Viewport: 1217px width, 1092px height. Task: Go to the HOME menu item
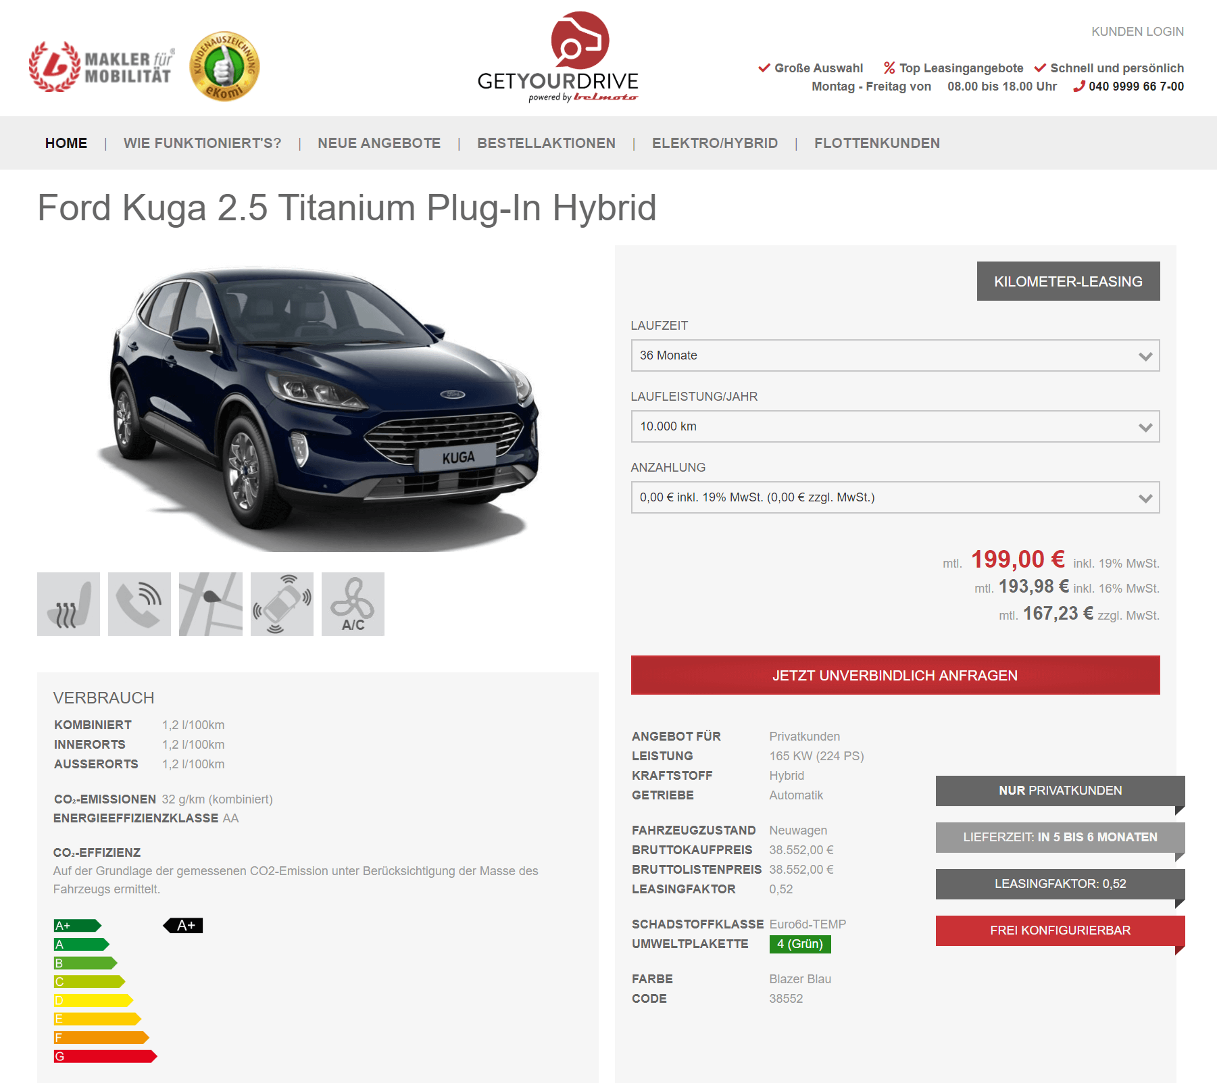click(66, 143)
